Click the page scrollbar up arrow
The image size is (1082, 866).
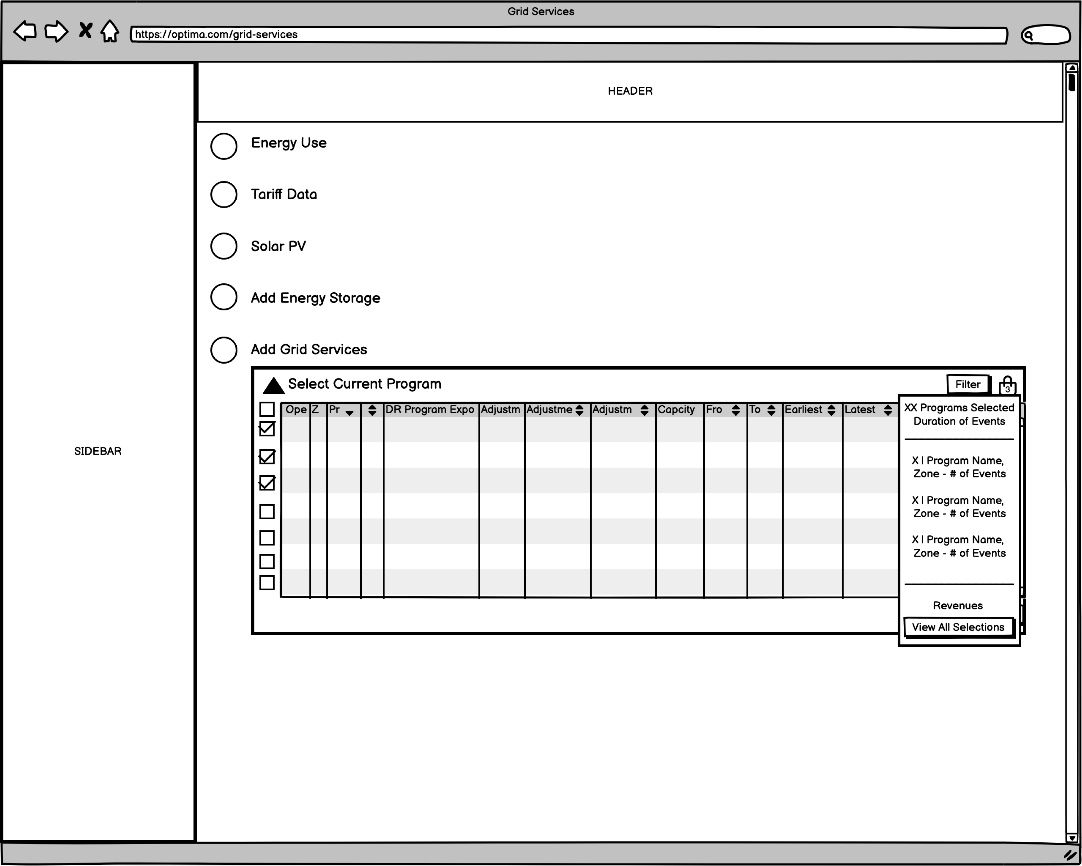click(x=1071, y=68)
